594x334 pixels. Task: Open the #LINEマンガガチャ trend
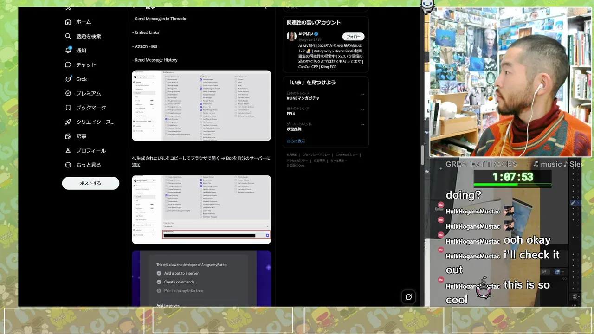point(303,98)
